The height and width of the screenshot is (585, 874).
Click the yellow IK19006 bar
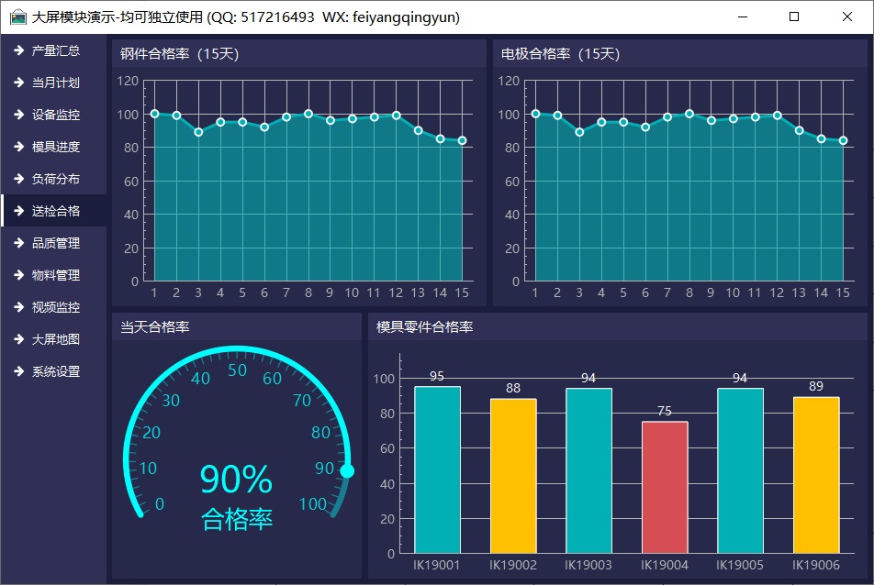816,475
